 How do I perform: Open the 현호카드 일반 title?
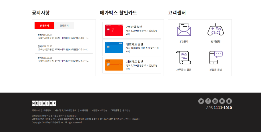(x=135, y=44)
